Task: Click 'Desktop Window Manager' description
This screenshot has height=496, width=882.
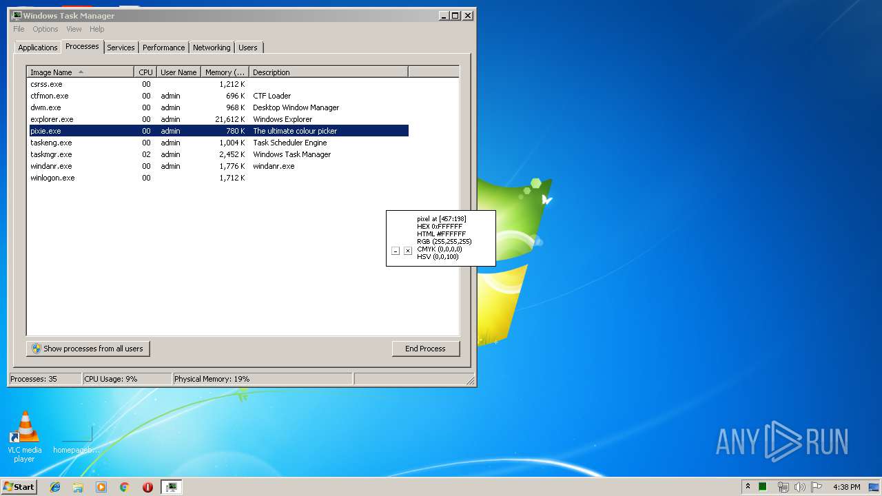Action: pyautogui.click(x=296, y=107)
